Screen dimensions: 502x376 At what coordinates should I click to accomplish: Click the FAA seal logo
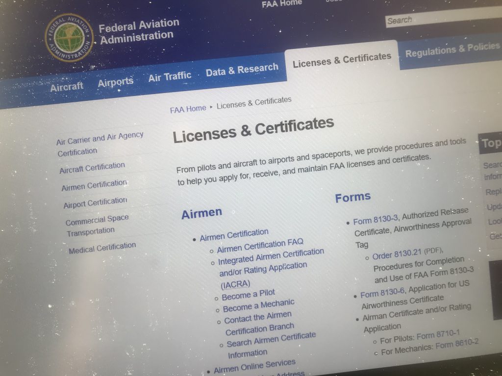point(69,38)
